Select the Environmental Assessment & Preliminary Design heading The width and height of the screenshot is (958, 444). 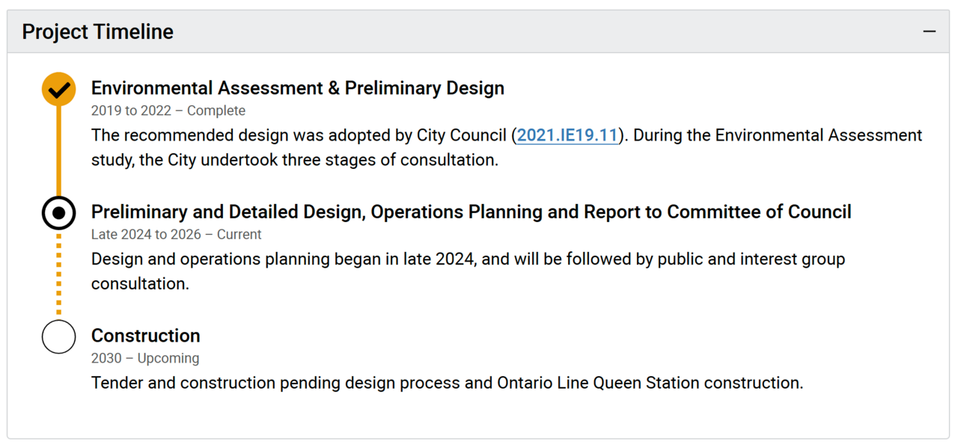297,88
